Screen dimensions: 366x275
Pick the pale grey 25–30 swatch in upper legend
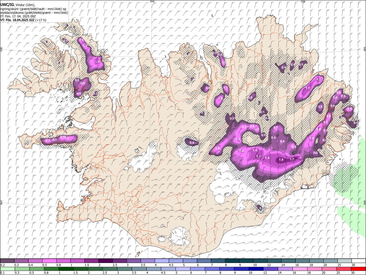coord(344,261)
